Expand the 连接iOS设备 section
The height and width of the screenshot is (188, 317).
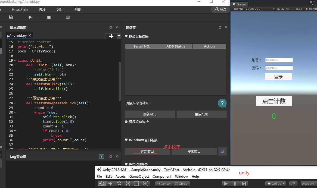(126, 164)
